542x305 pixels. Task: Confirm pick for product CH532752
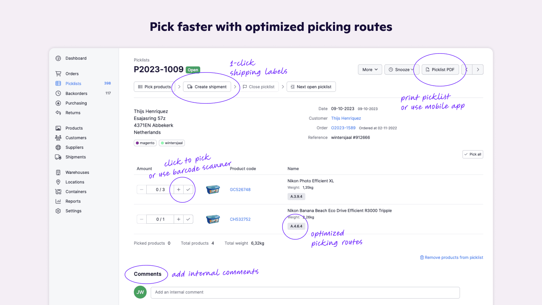[188, 219]
